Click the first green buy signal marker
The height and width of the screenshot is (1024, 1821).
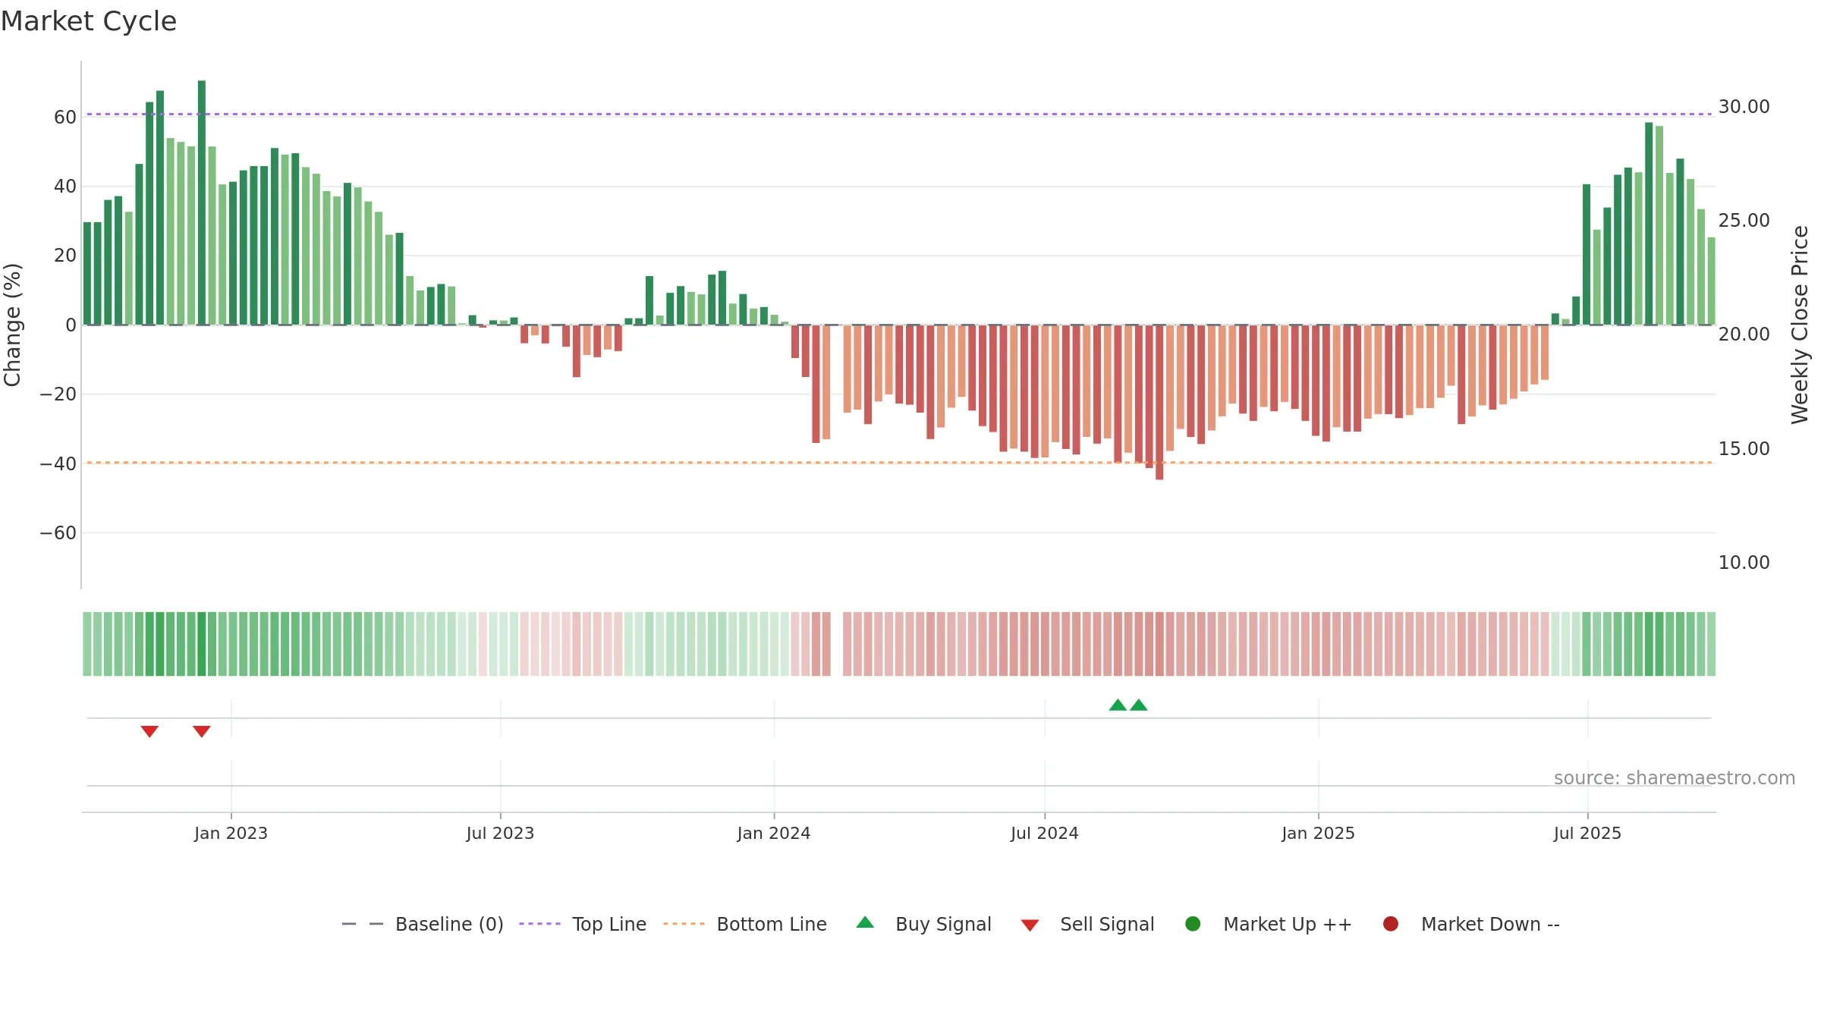[x=1118, y=705]
